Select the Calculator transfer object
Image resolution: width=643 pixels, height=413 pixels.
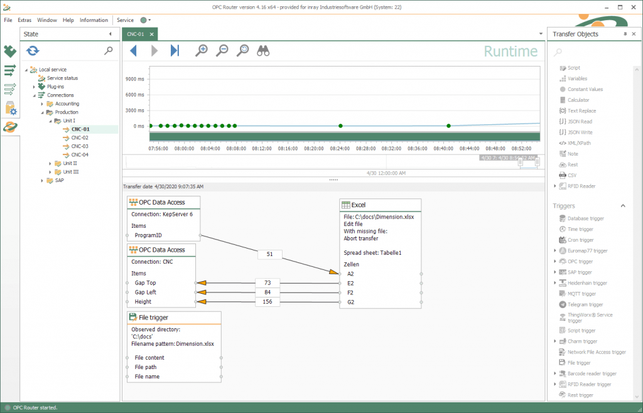pyautogui.click(x=578, y=100)
